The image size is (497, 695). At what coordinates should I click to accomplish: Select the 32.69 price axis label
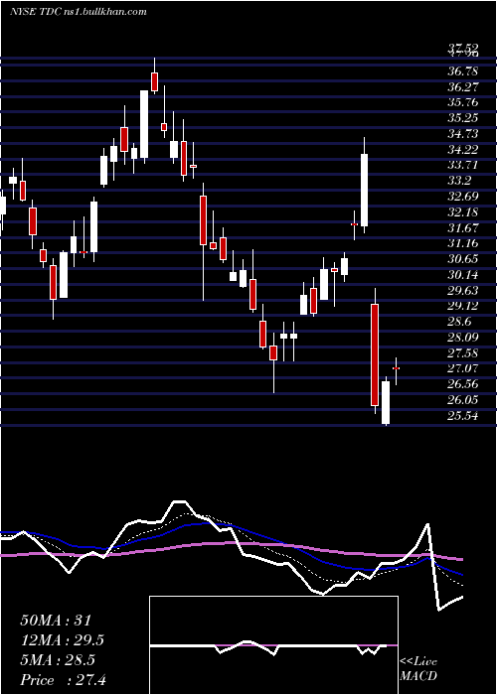tap(463, 197)
